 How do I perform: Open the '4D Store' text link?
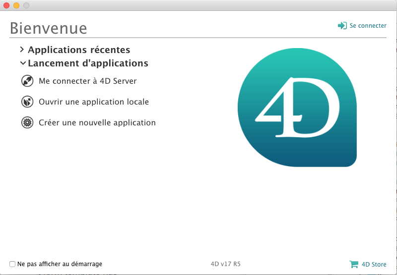(x=374, y=264)
